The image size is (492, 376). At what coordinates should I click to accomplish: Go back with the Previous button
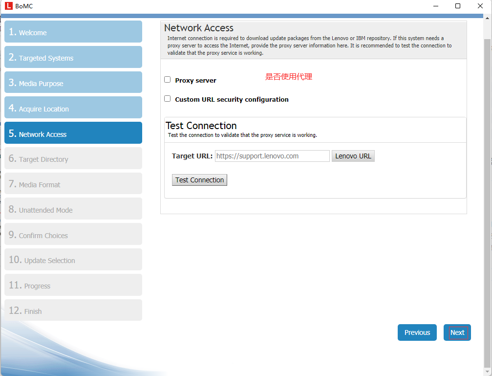coord(417,332)
